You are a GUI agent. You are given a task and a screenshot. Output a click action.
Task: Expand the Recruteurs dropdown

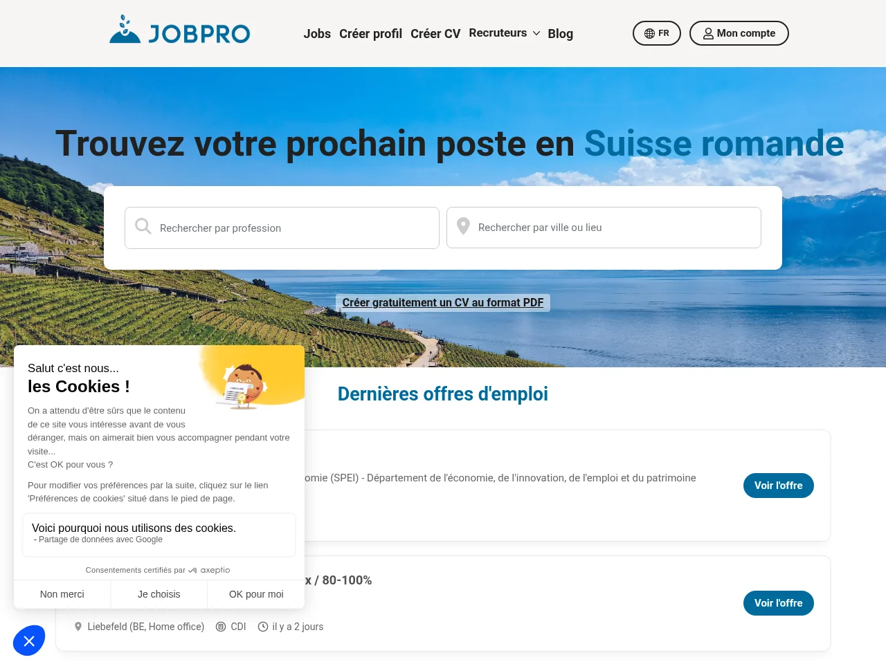505,33
